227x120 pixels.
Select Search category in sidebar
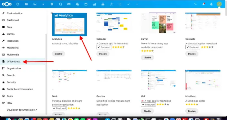point(23,75)
